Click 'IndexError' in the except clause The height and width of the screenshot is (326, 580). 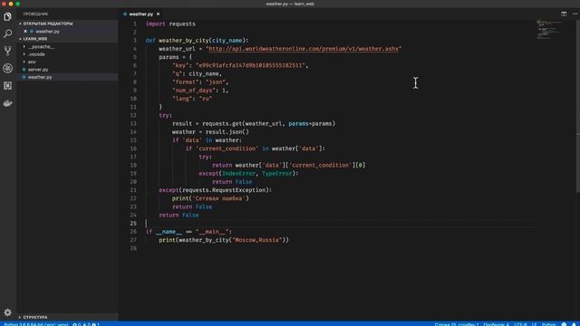[x=238, y=173]
